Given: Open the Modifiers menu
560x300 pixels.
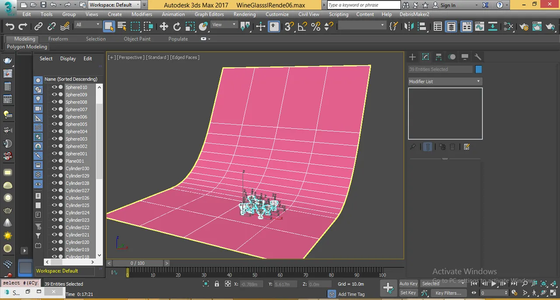Looking at the screenshot, I should point(142,14).
